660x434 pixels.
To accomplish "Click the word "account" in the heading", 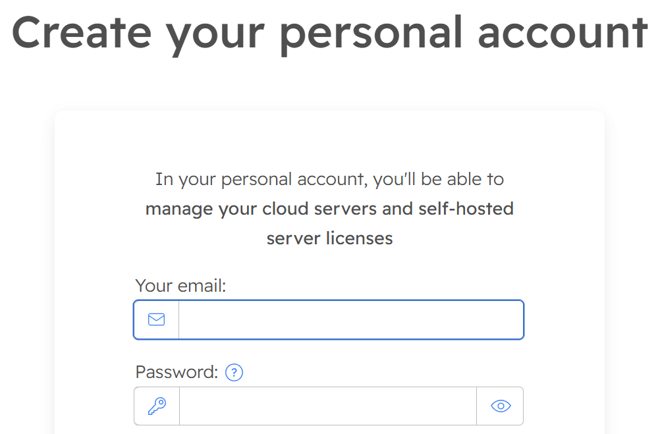I will [563, 32].
